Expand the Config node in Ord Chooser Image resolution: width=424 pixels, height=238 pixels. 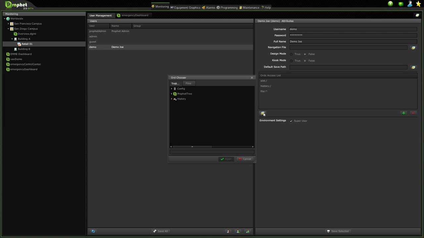pos(172,89)
